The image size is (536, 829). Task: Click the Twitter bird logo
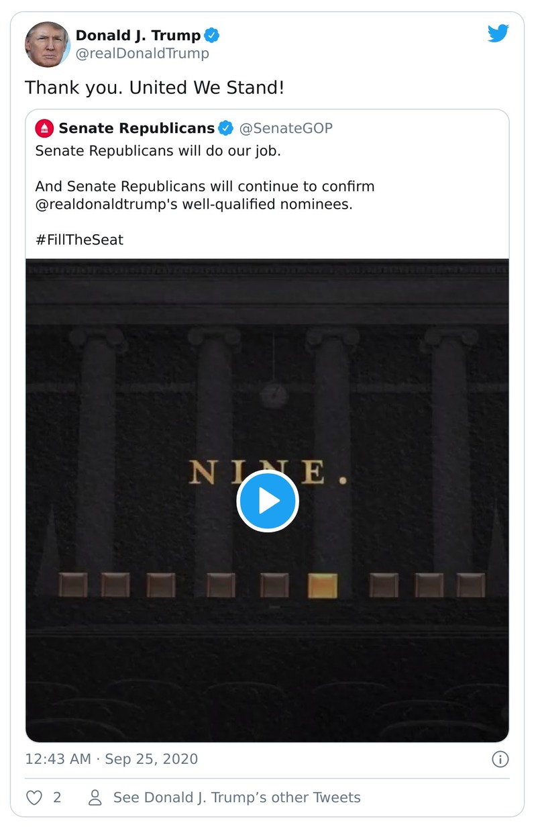(498, 34)
